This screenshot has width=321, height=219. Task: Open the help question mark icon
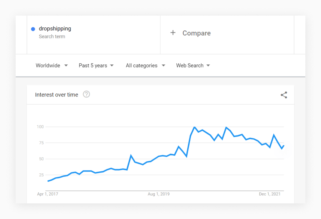tap(86, 94)
